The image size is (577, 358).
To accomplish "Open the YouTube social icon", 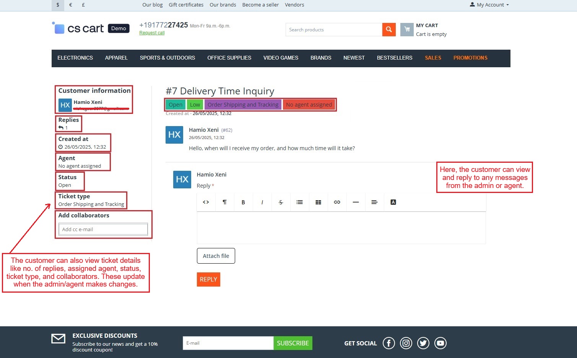I will [x=440, y=343].
